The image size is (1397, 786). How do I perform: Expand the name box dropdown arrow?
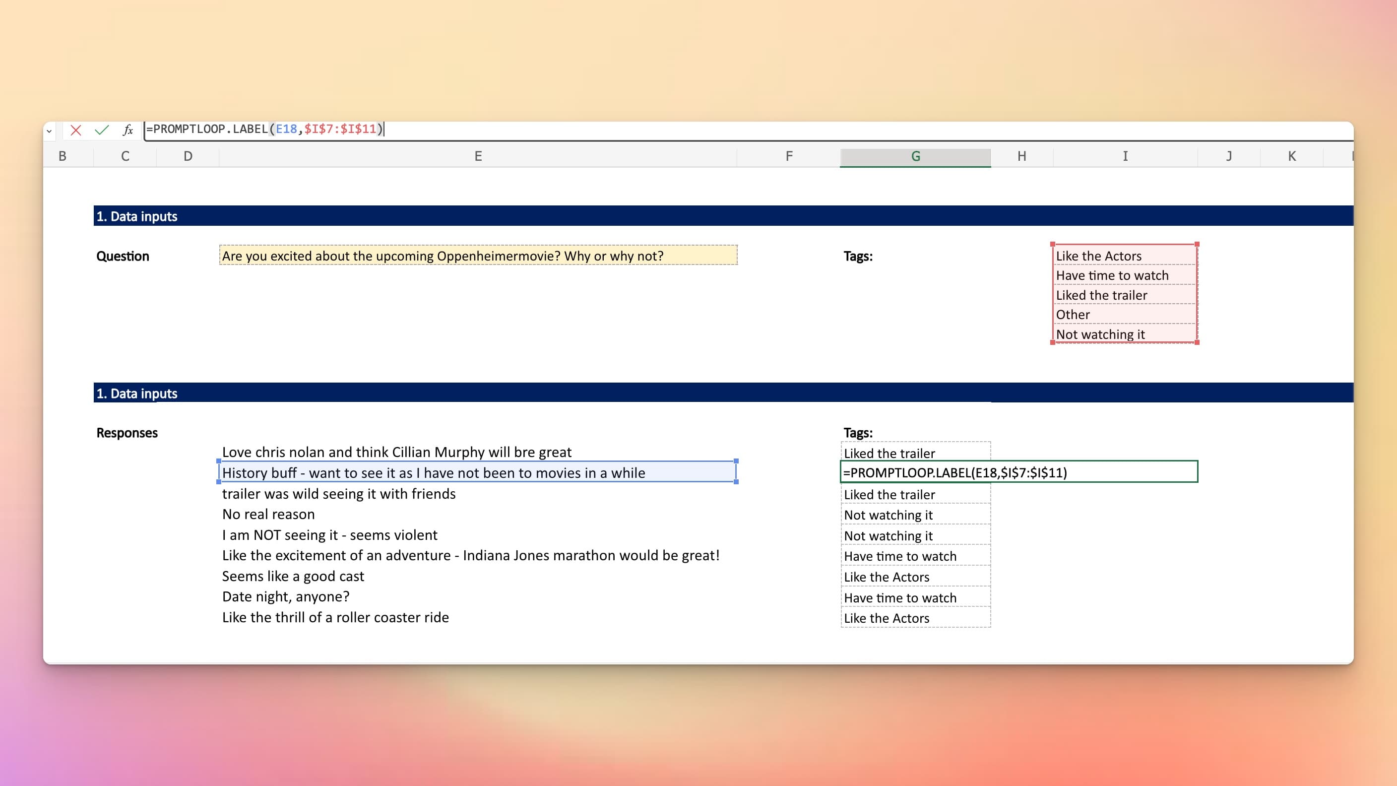click(49, 131)
